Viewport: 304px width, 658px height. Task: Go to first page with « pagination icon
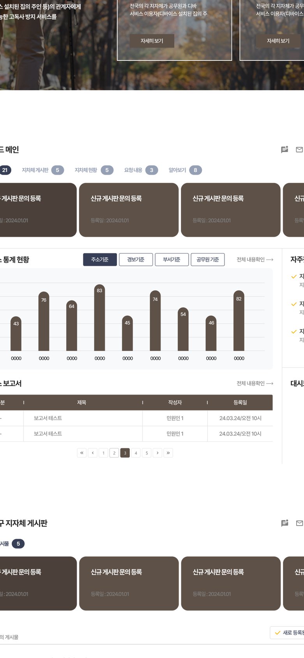(x=81, y=453)
